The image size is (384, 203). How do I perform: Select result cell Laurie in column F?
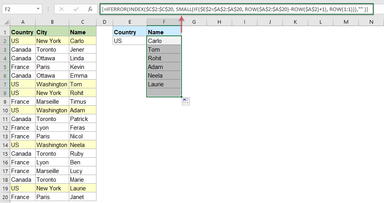pyautogui.click(x=164, y=84)
